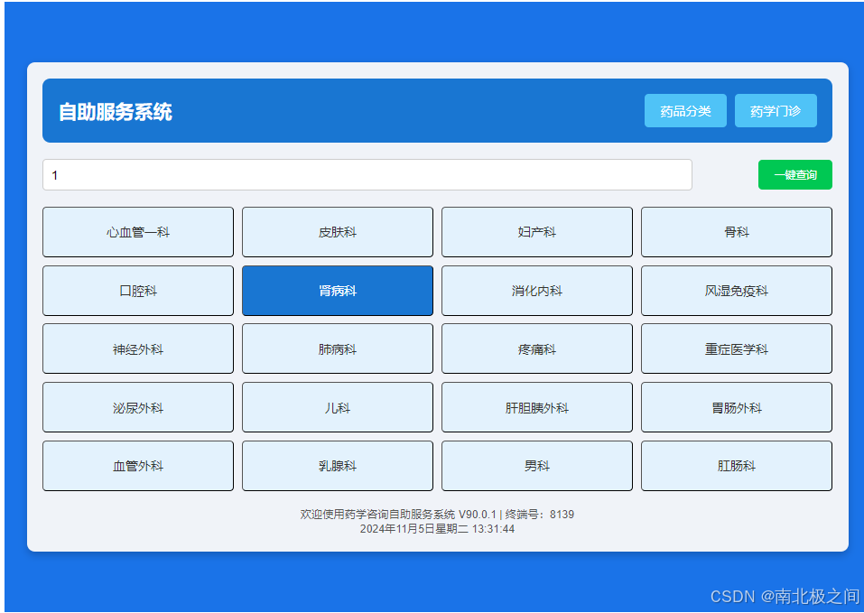
Task: Click the search input field
Action: pyautogui.click(x=367, y=174)
